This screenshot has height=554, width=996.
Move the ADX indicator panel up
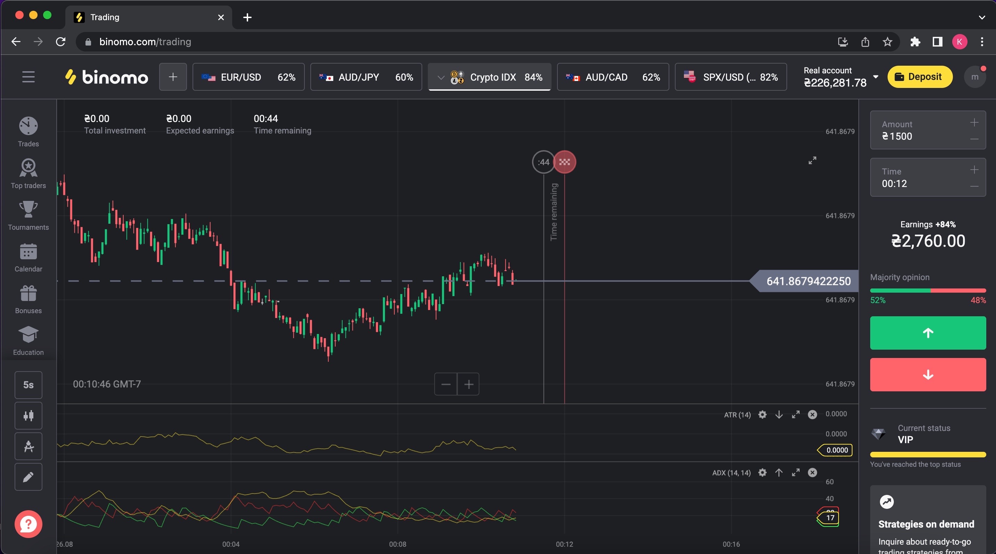tap(779, 472)
